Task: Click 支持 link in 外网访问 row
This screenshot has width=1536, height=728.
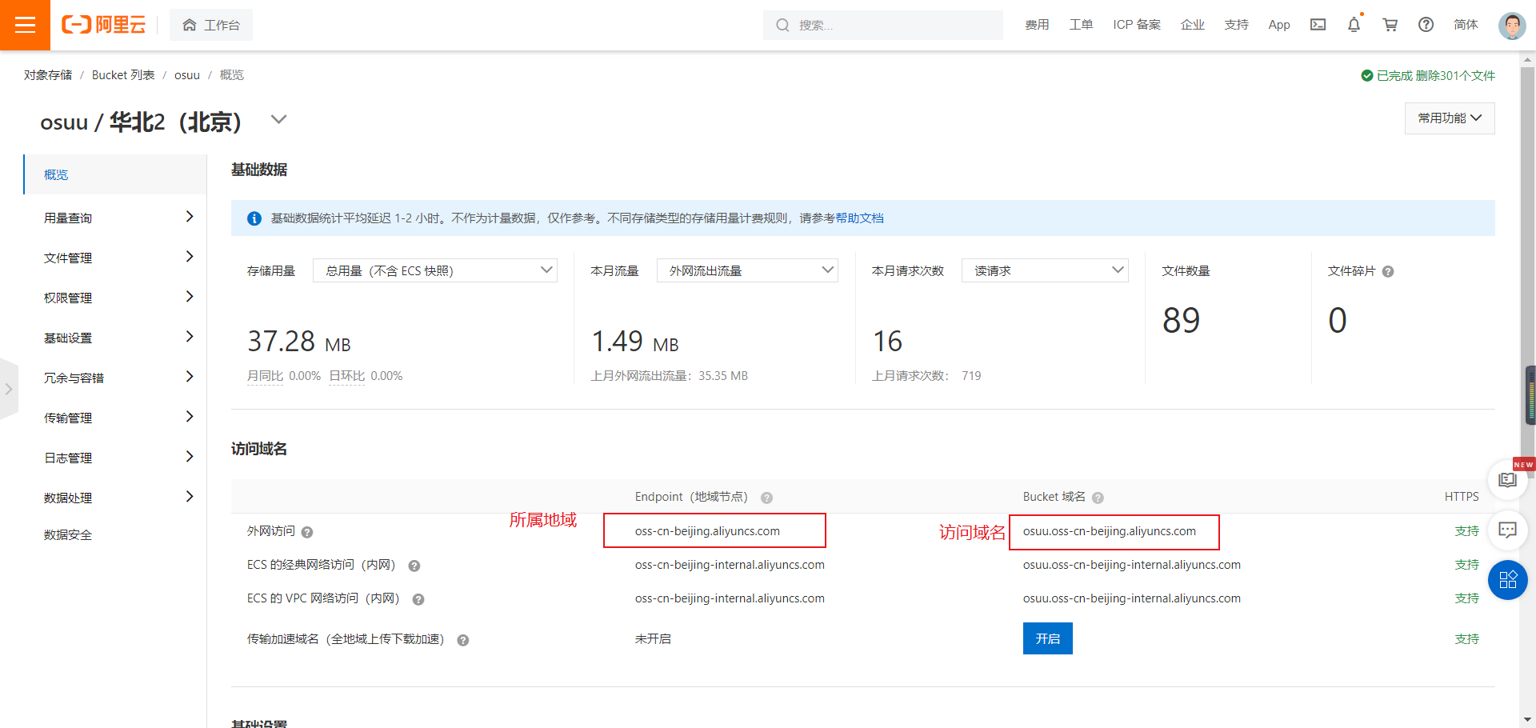Action: pos(1466,531)
